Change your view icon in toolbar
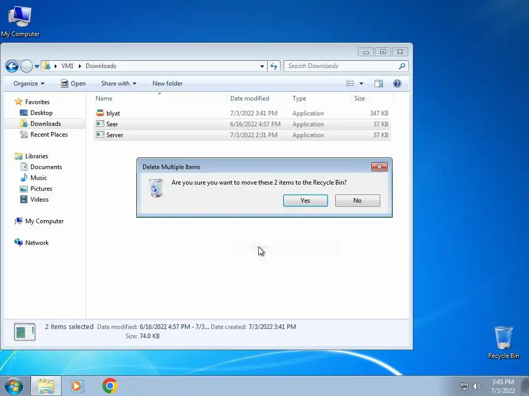 pyautogui.click(x=350, y=84)
